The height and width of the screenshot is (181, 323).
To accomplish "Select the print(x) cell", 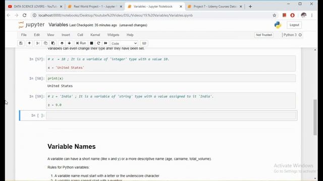I will pyautogui.click(x=171, y=78).
